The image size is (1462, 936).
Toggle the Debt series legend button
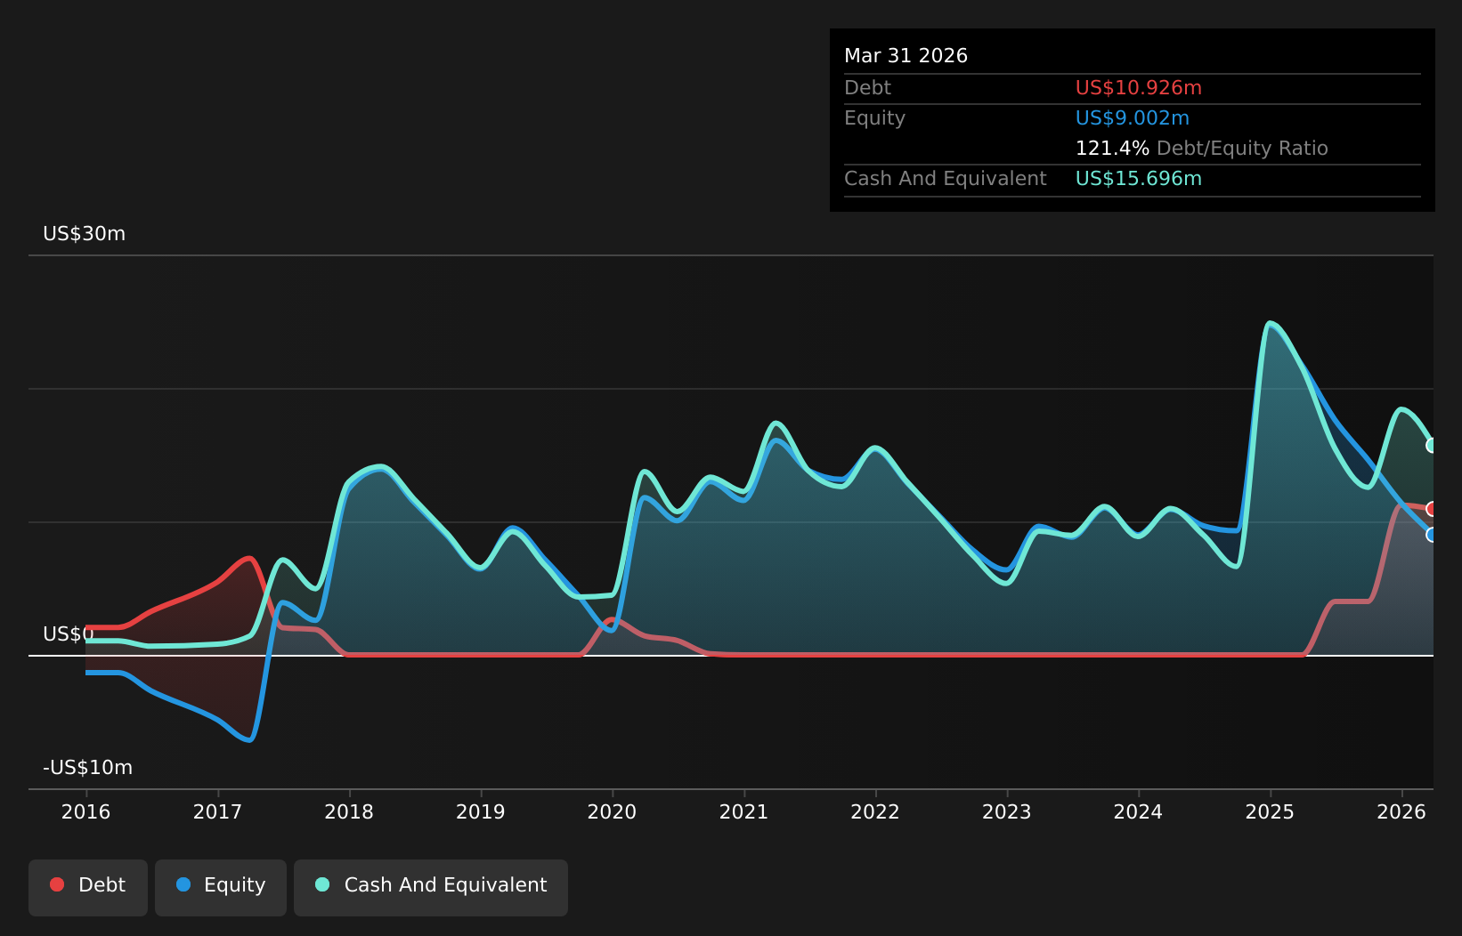point(88,887)
